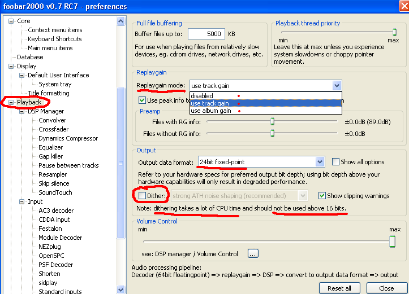The image size is (409, 294).
Task: Select Crossfader tree item
Action: [x=54, y=129]
